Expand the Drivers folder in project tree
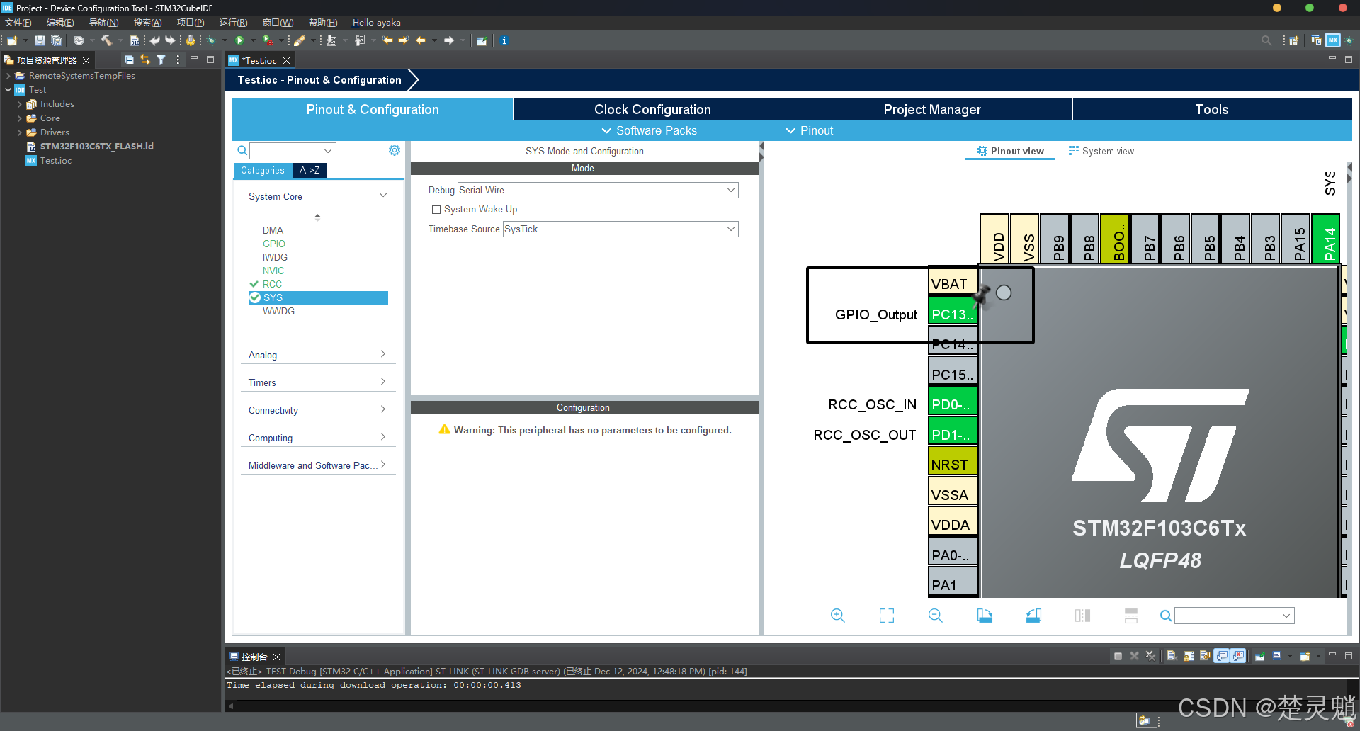This screenshot has height=731, width=1360. point(19,132)
